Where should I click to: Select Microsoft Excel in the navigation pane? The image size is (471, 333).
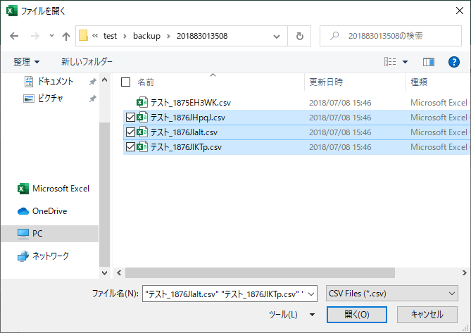(x=60, y=189)
